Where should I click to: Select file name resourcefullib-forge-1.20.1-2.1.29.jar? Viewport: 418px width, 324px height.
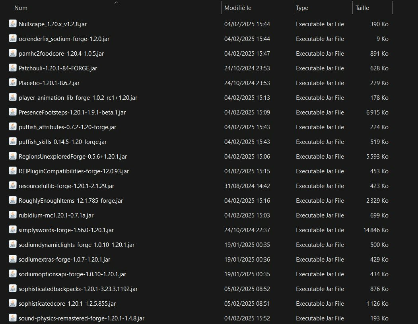(66, 186)
